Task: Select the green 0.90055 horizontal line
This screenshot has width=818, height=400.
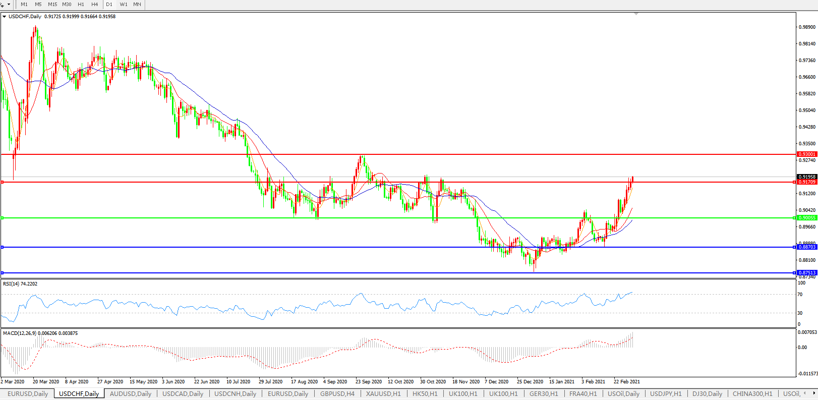Action: (403, 218)
